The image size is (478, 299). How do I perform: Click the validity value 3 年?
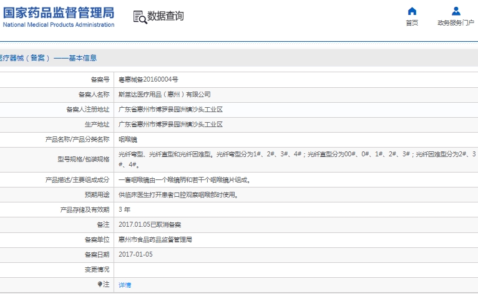pyautogui.click(x=124, y=209)
